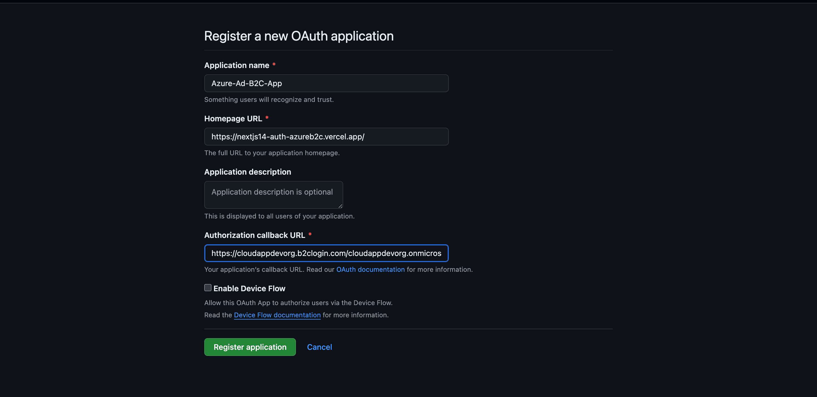Image resolution: width=817 pixels, height=397 pixels.
Task: Focus the Homepage URL text box
Action: (326, 137)
